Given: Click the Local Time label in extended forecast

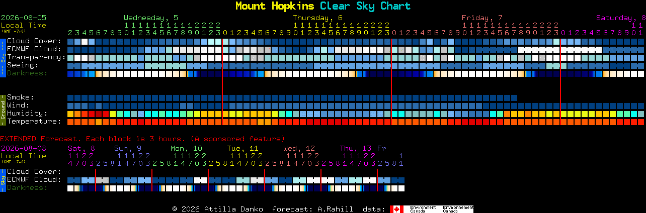Looking at the screenshot, I should 24,156.
